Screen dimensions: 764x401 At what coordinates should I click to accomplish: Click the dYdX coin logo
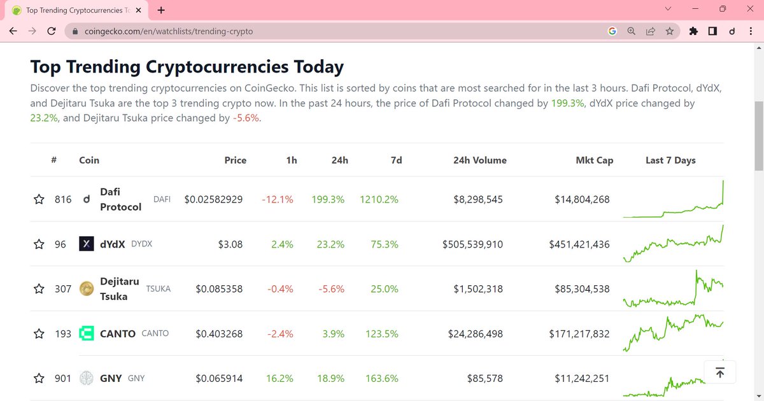[87, 244]
